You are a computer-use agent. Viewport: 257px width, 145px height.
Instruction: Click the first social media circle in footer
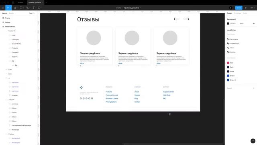pos(81,98)
